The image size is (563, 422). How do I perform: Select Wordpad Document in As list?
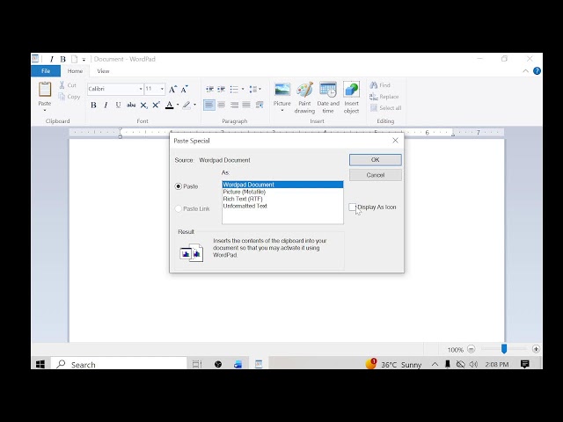pos(282,185)
